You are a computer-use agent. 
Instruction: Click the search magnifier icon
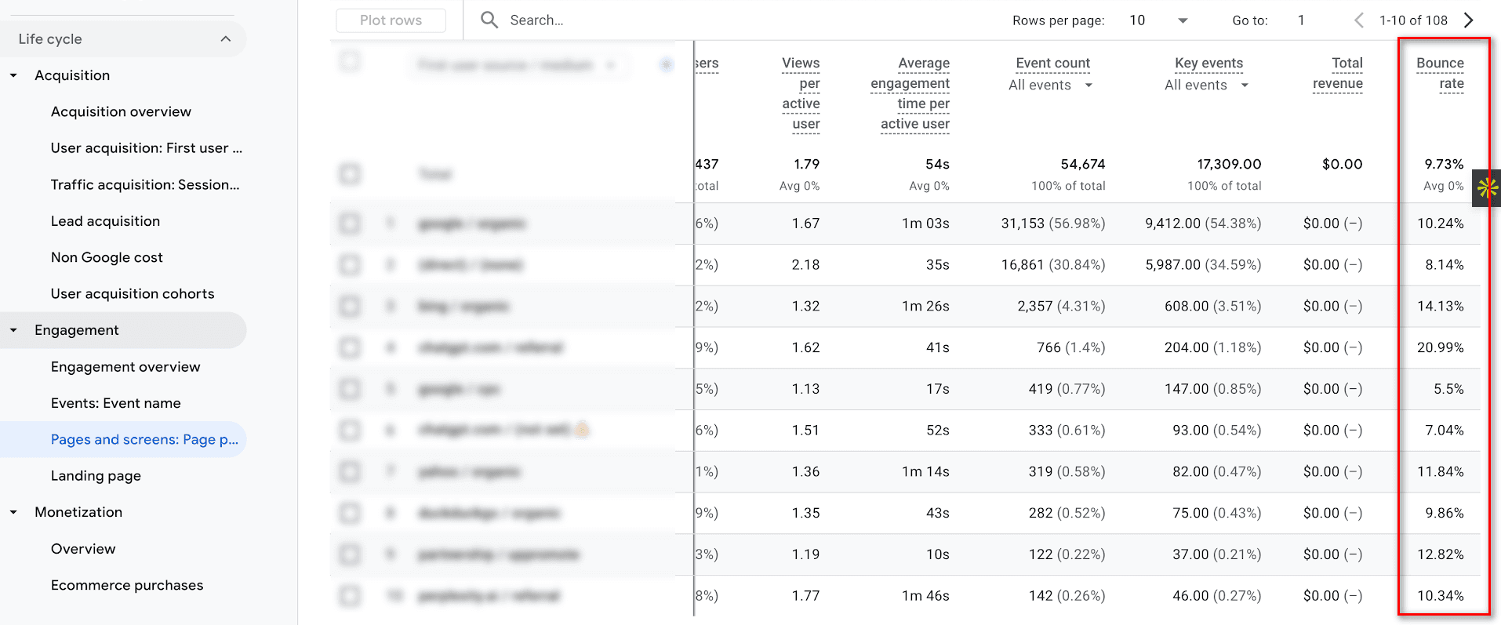click(x=489, y=20)
